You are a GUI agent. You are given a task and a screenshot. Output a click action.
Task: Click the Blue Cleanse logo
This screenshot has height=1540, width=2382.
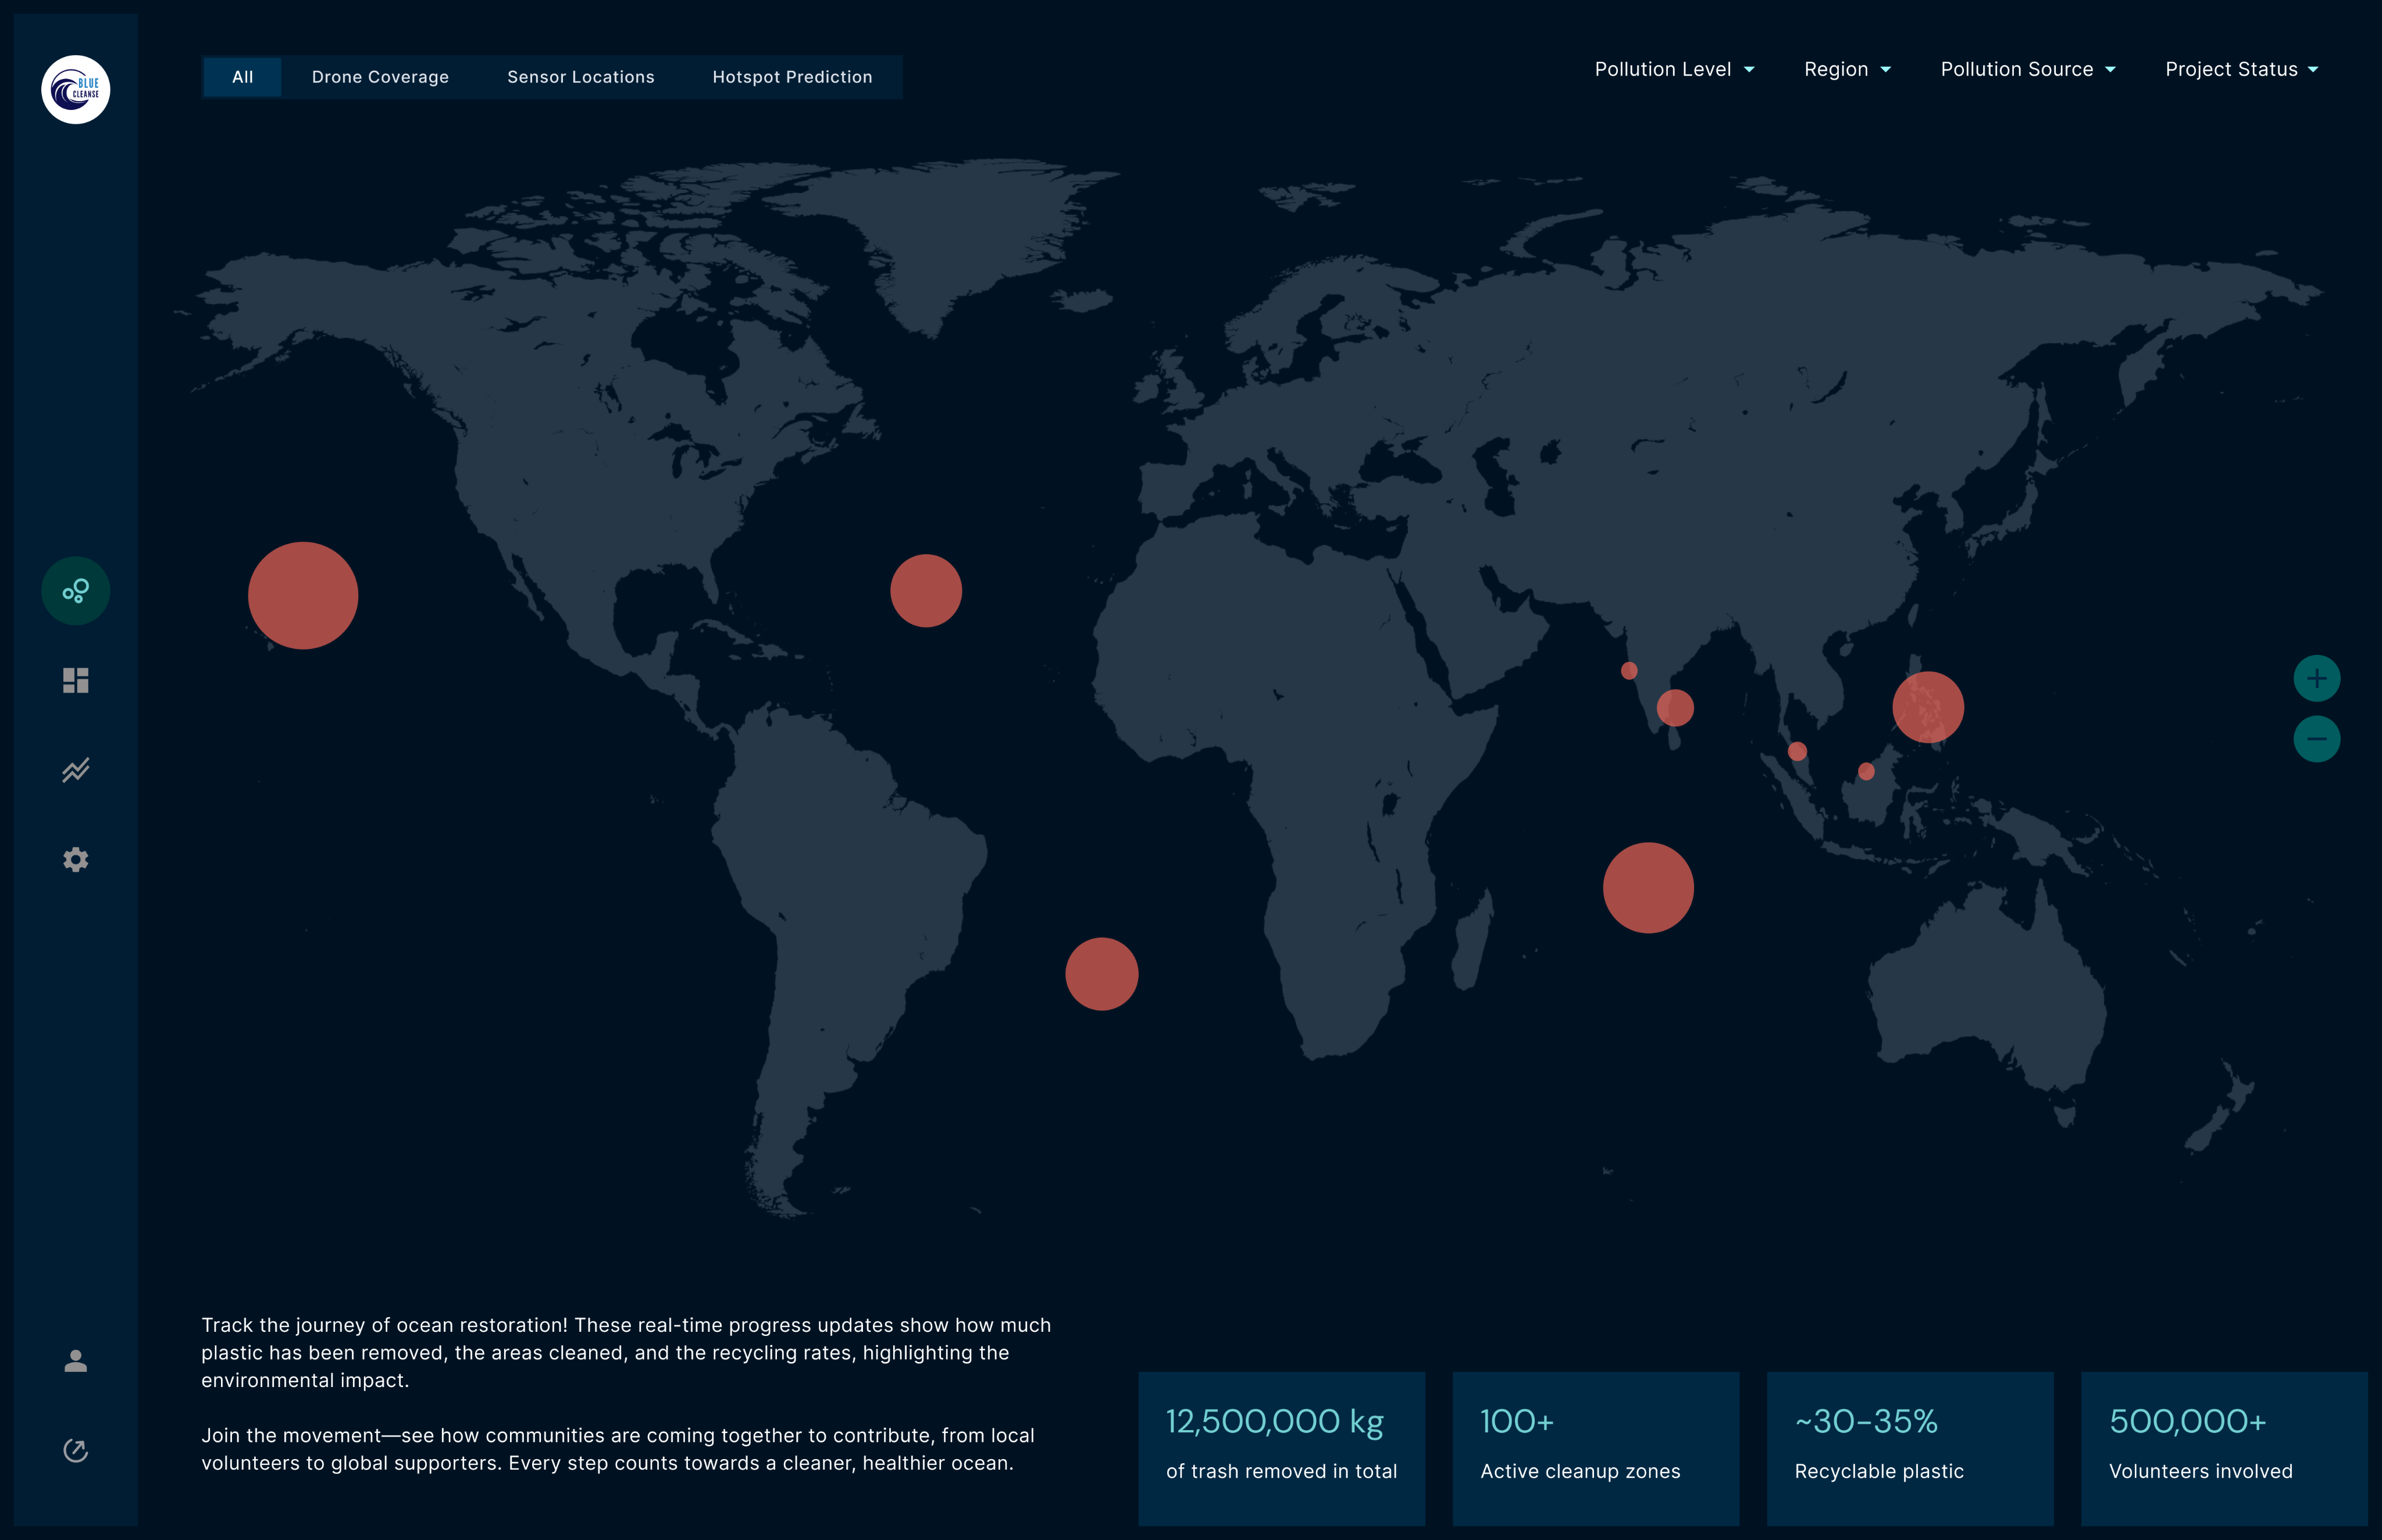pos(76,90)
